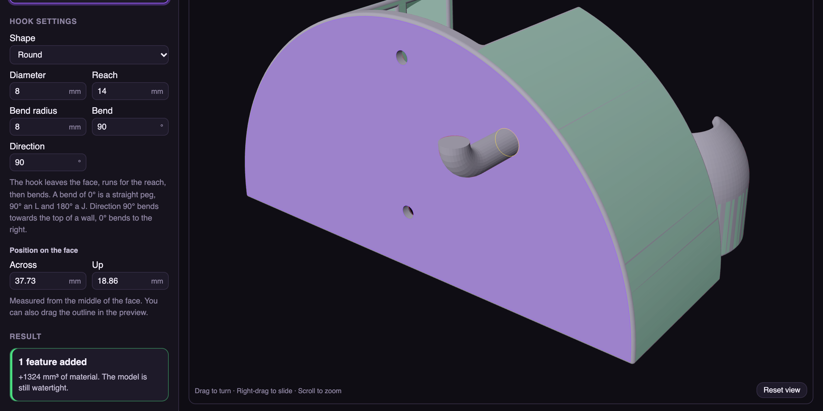The height and width of the screenshot is (411, 823).
Task: Select the "RESULT" section heading
Action: [25, 336]
